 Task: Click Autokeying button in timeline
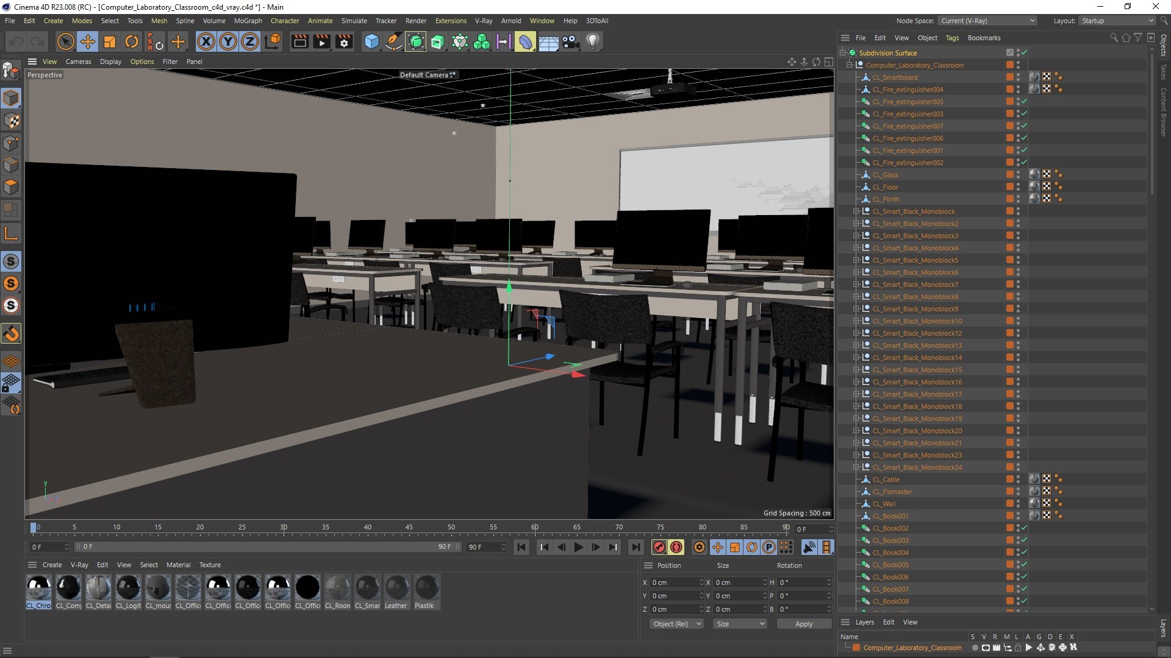click(x=676, y=547)
